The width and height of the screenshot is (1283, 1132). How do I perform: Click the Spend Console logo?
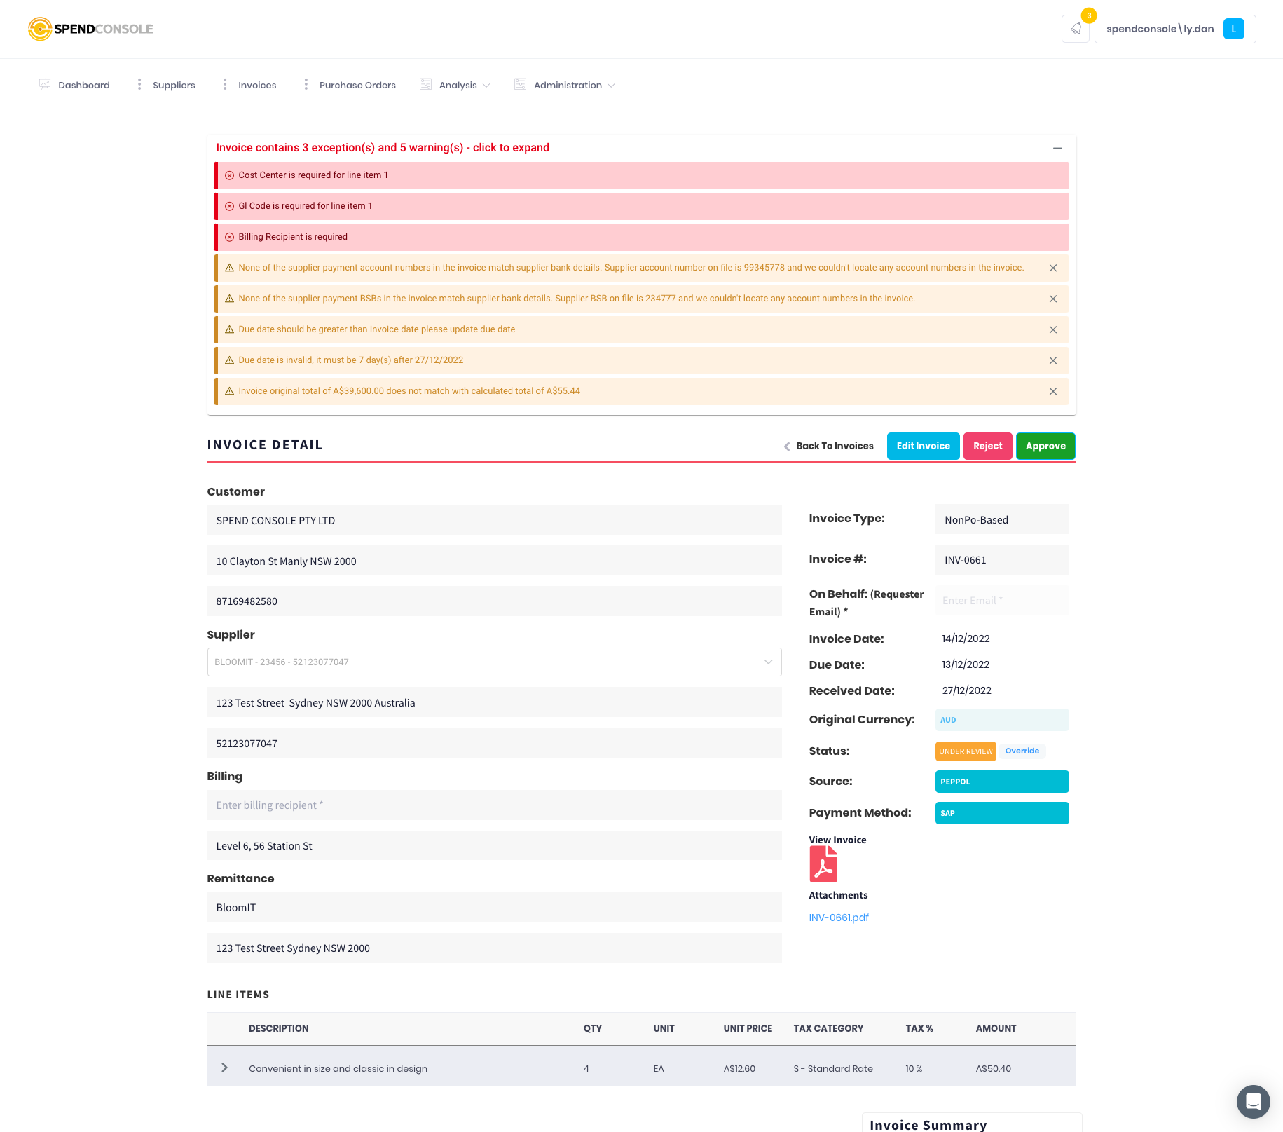point(90,29)
